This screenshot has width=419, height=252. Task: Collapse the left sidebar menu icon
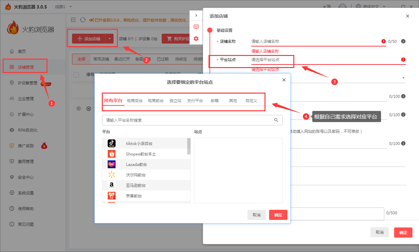click(73, 20)
